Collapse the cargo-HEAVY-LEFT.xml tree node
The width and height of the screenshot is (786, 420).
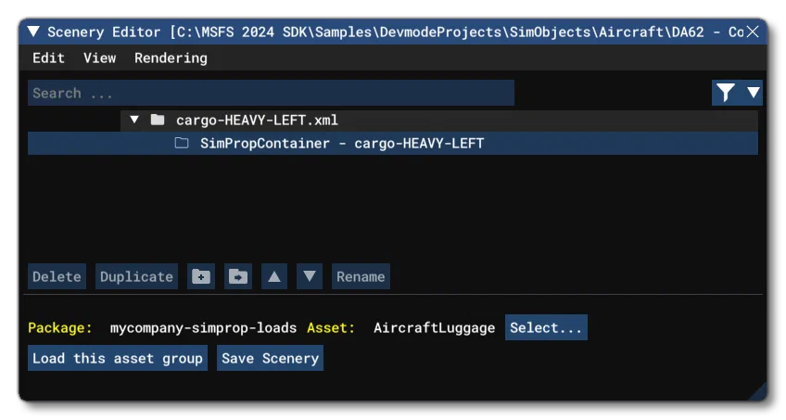133,120
